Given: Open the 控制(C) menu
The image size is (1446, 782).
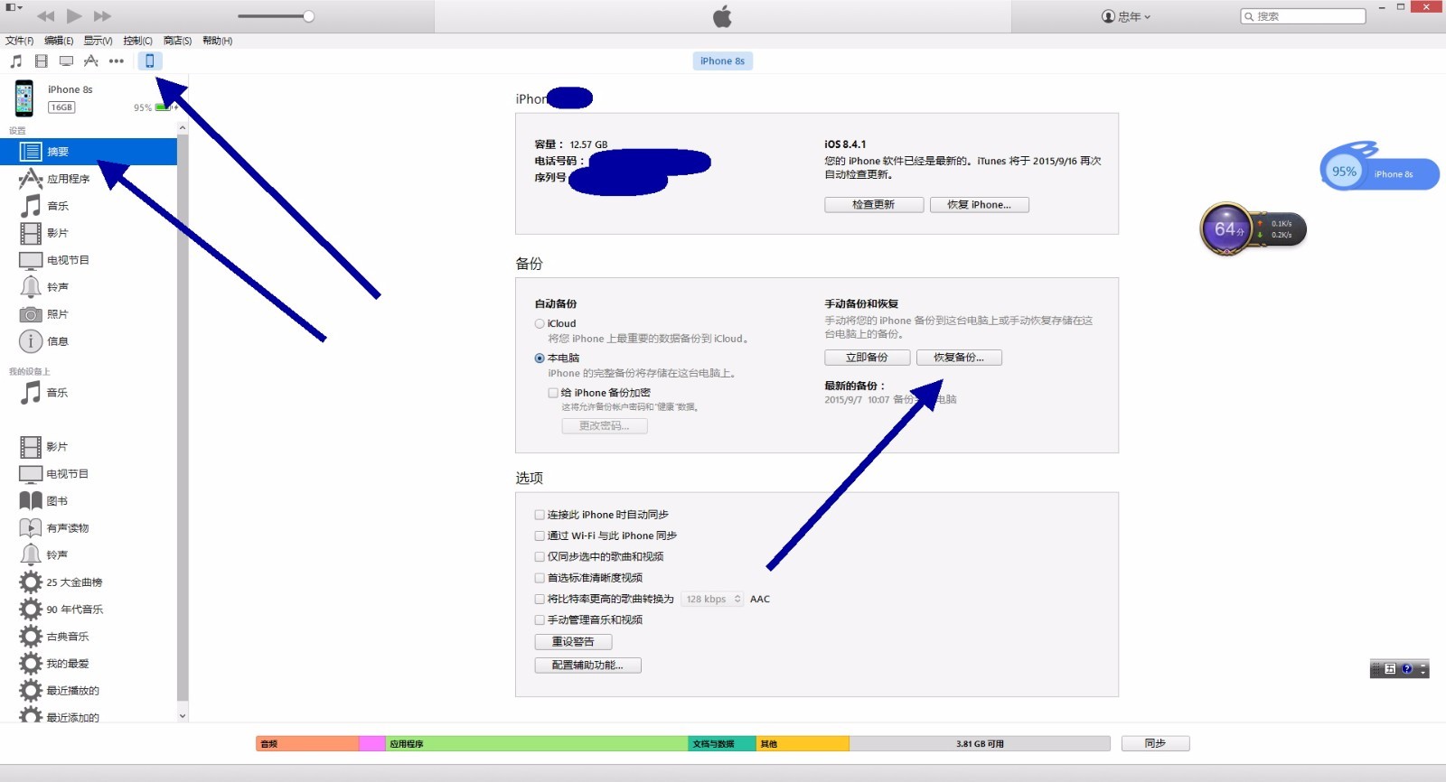Looking at the screenshot, I should [138, 41].
